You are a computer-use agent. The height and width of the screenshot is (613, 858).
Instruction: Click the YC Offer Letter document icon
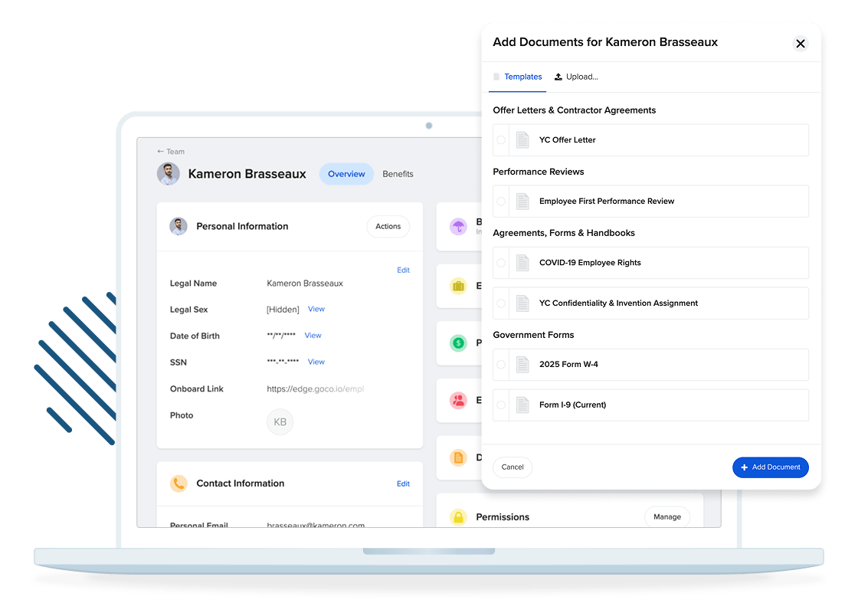pos(522,140)
